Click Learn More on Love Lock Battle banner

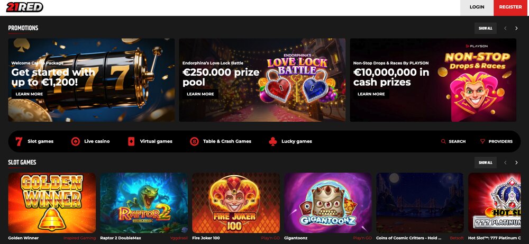[x=200, y=94]
